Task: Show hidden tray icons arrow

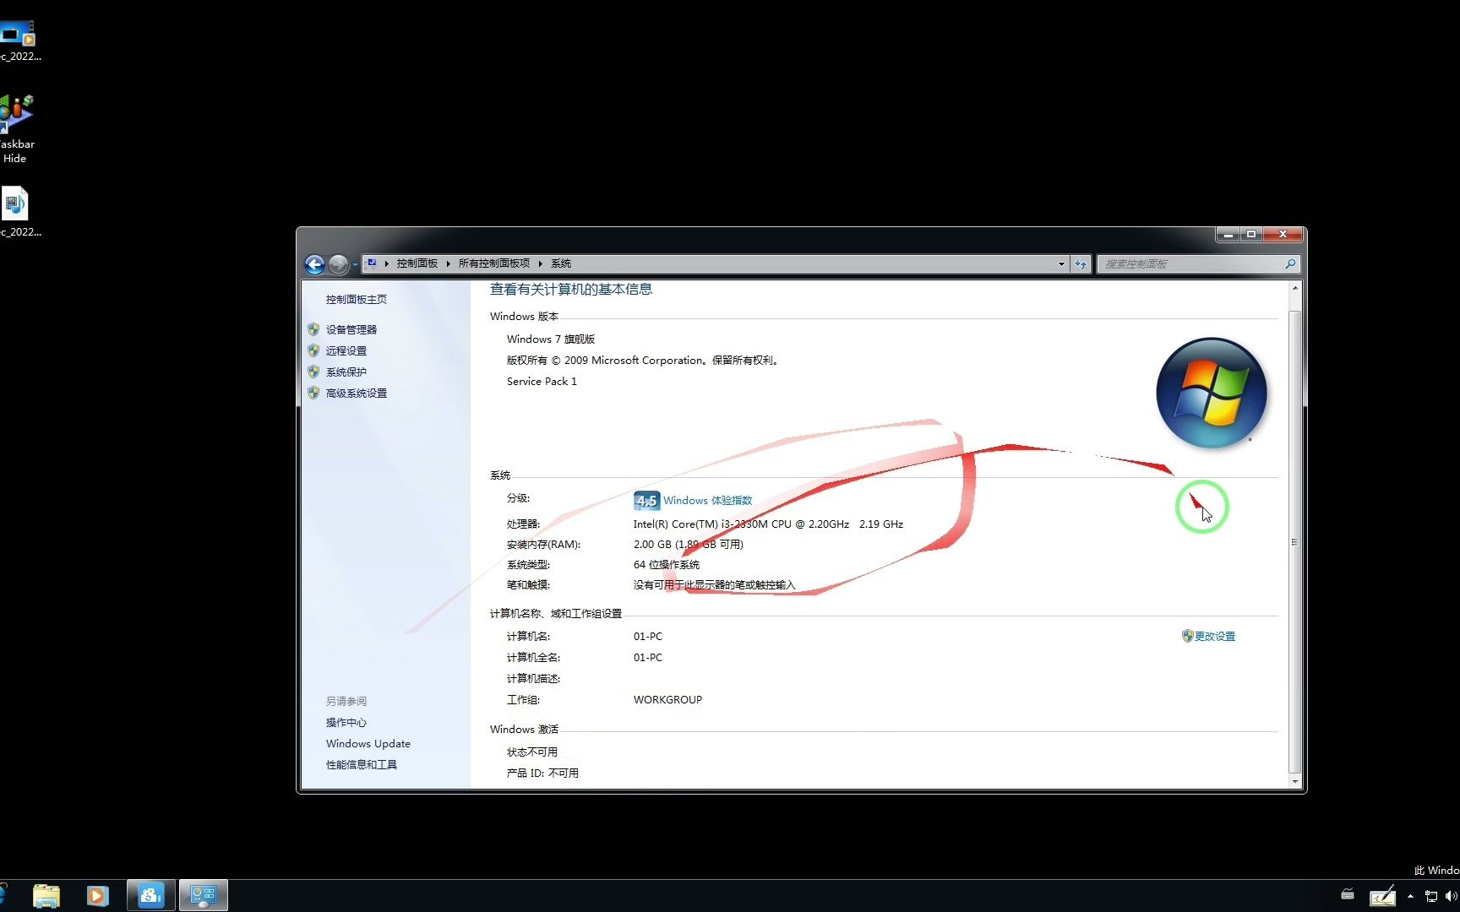Action: click(x=1410, y=896)
